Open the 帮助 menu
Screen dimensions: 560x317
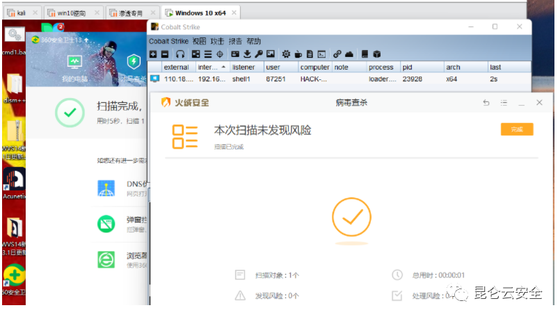click(x=254, y=42)
